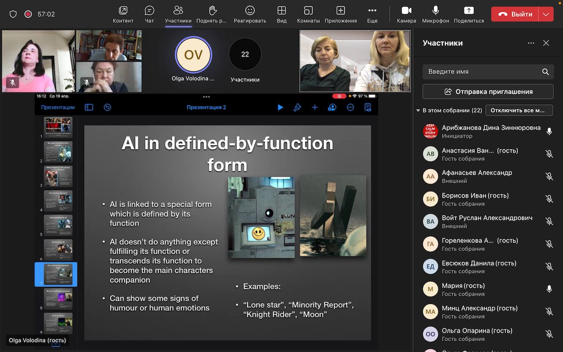Open the View (Вид) layout icon
The image size is (563, 352).
coord(281,11)
